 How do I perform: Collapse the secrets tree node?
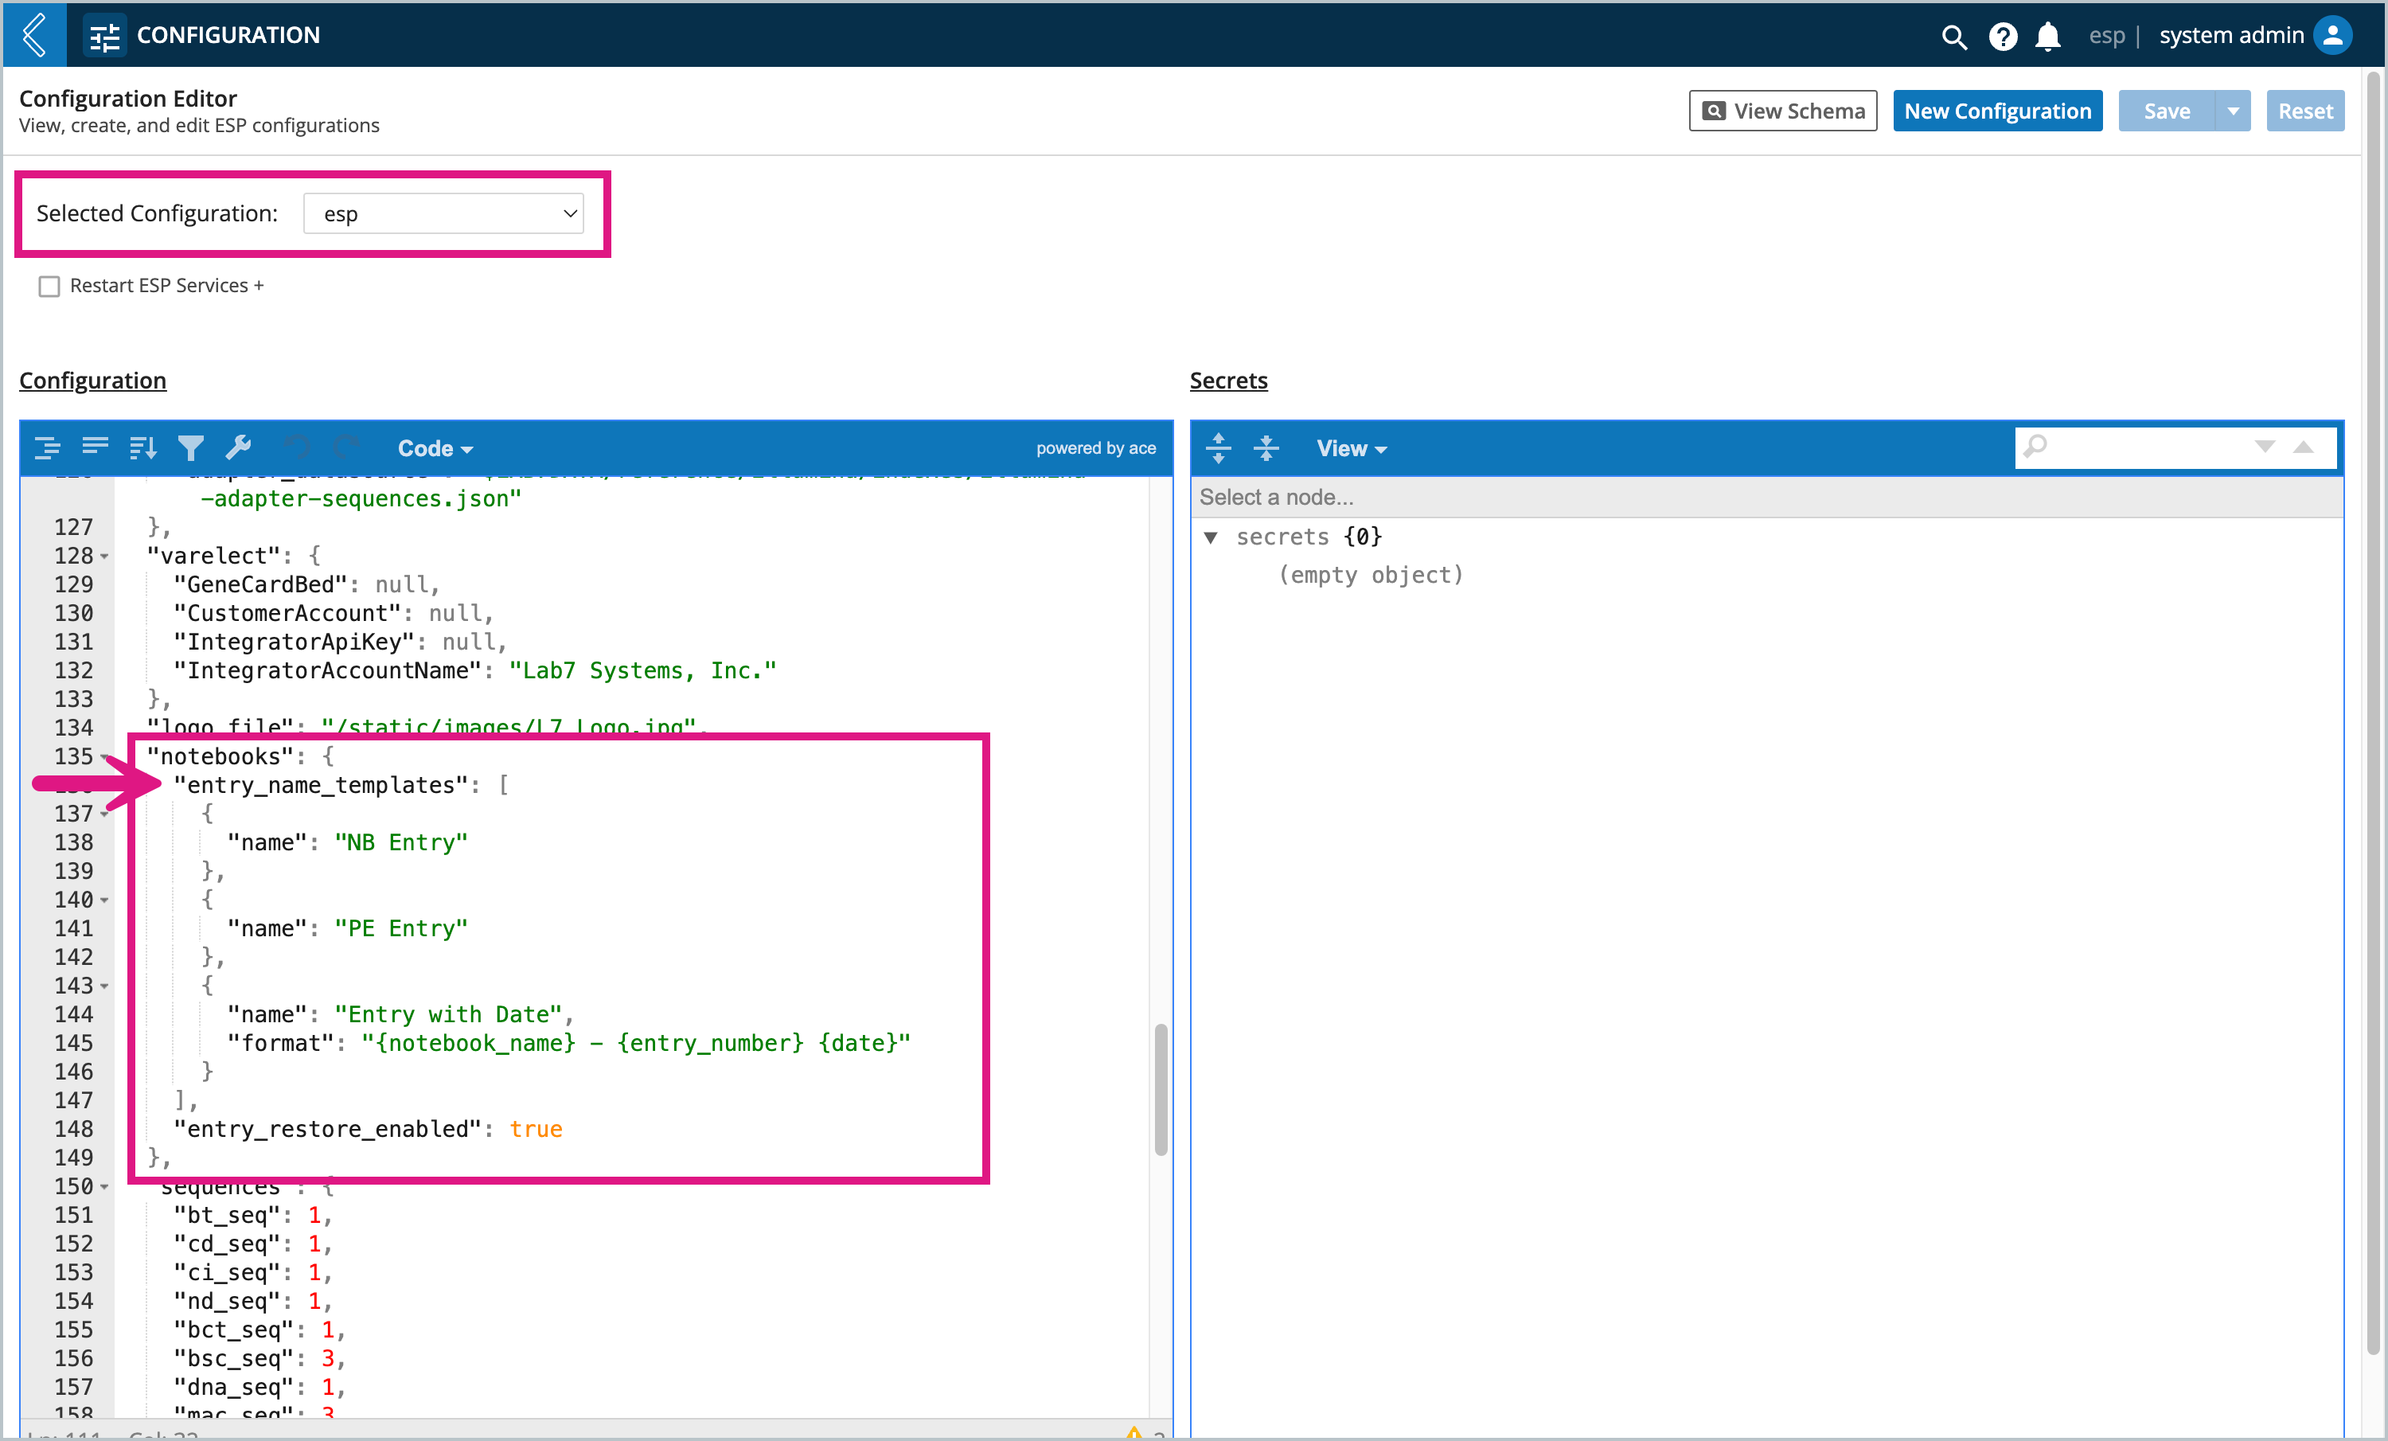click(x=1211, y=537)
